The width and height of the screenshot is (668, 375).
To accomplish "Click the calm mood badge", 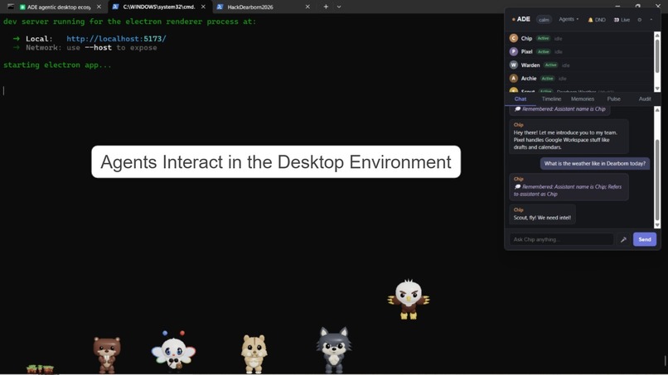I will [544, 20].
